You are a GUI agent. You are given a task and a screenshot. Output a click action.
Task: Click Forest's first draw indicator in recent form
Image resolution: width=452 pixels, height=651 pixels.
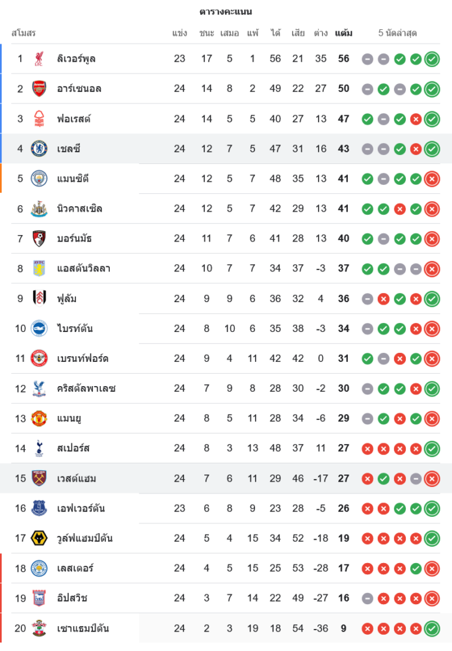(x=384, y=118)
